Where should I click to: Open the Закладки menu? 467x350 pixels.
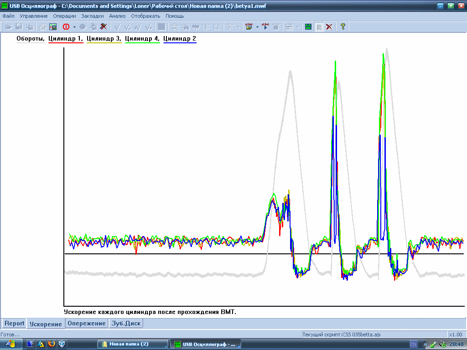92,16
